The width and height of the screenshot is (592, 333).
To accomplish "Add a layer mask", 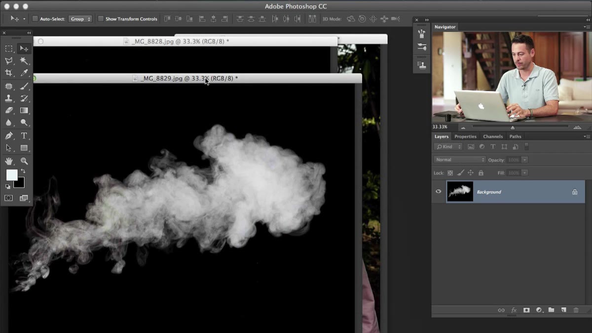I will point(526,310).
